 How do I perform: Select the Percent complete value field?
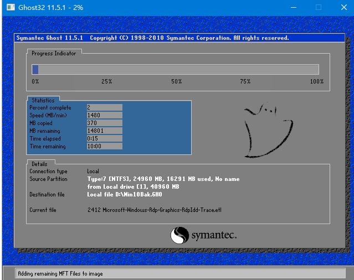[x=104, y=107]
